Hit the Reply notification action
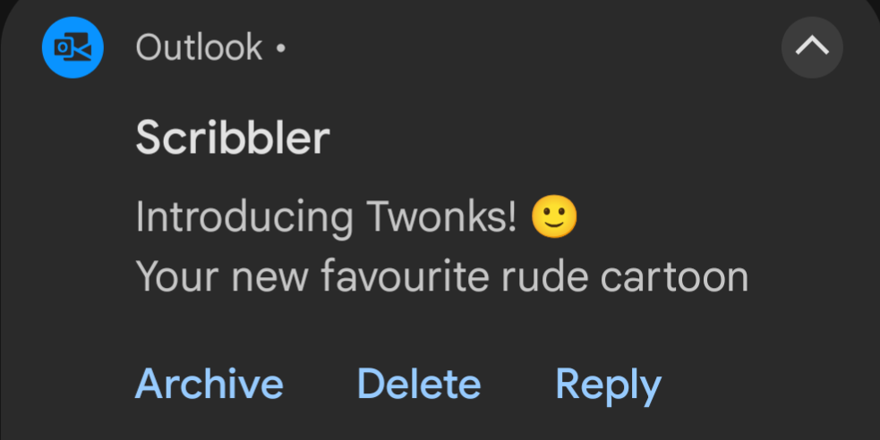Screen dimensions: 880x440 (608, 385)
